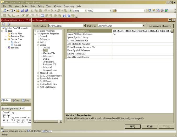
Task: Click the Undo toolbar icon
Action: click(x=46, y=11)
